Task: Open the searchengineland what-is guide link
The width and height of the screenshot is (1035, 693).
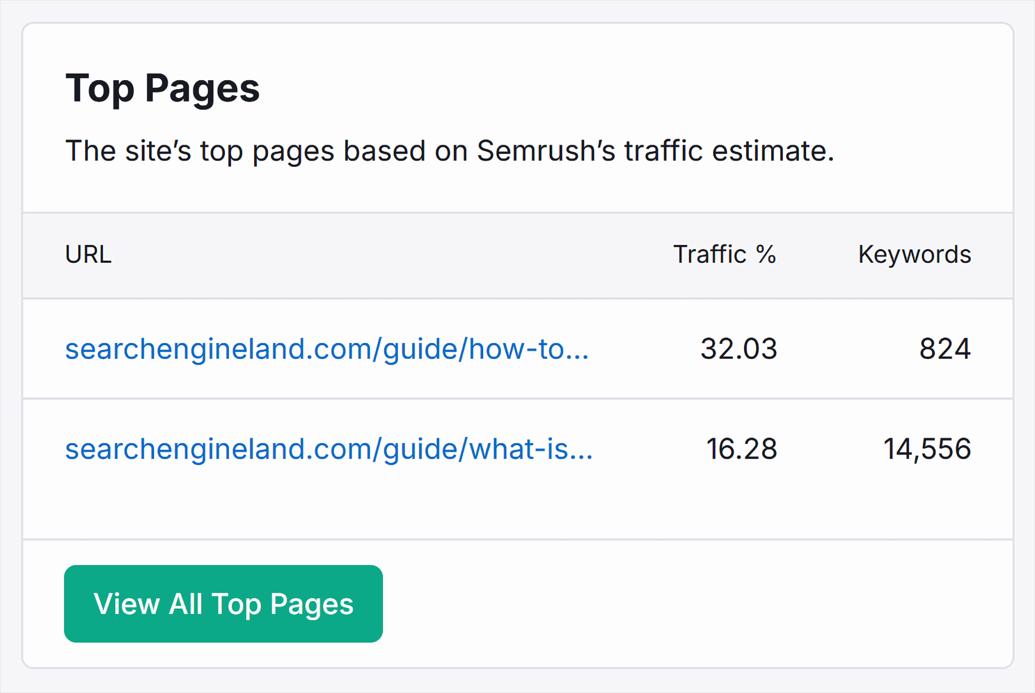Action: point(328,449)
